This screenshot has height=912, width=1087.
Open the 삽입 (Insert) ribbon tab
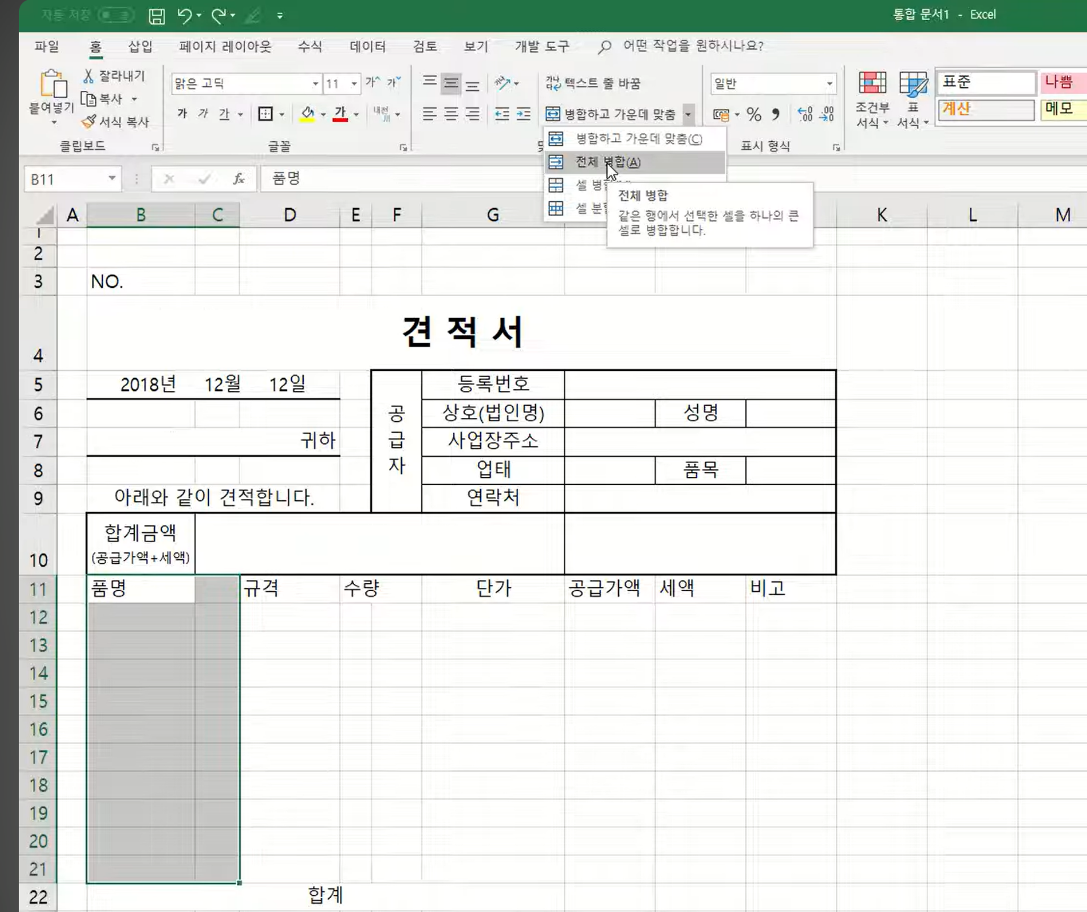pyautogui.click(x=140, y=46)
